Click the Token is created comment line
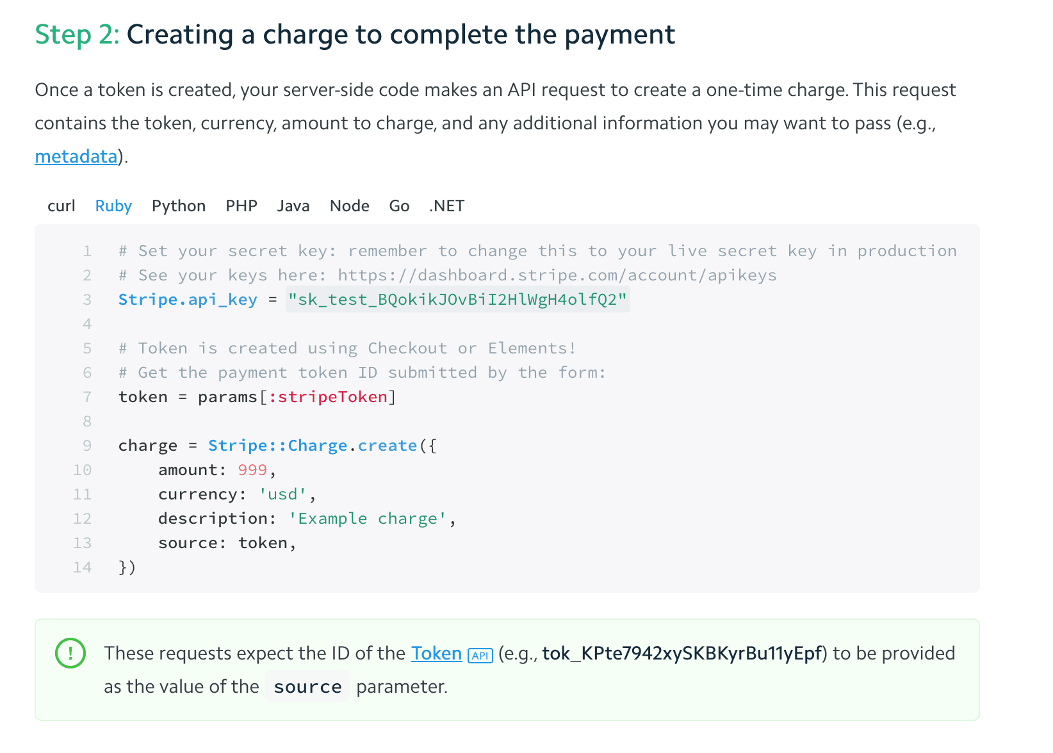The image size is (1053, 753). 347,348
